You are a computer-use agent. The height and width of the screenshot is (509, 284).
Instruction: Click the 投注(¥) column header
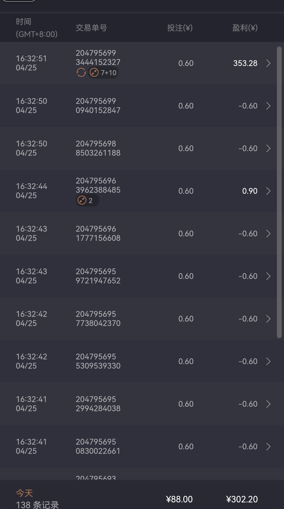pos(180,28)
